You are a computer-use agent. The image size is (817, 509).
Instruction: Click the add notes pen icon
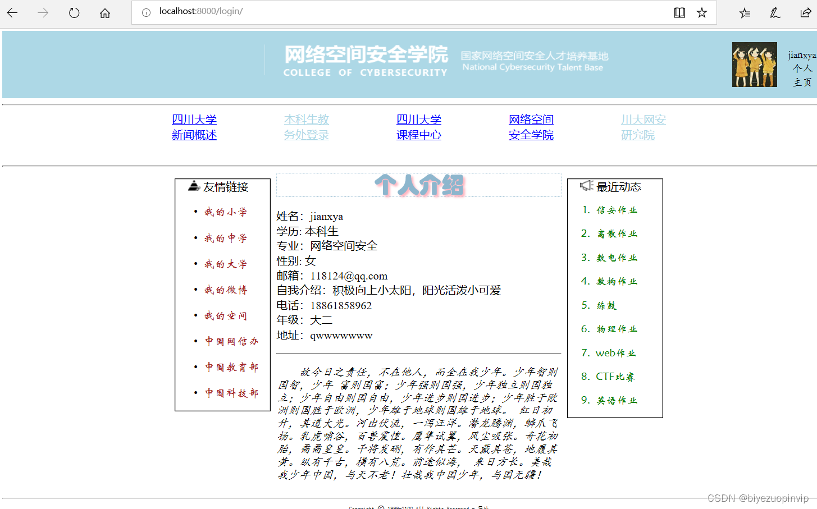pos(775,13)
